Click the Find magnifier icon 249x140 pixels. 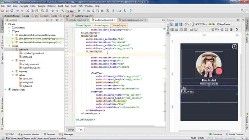coord(42,11)
